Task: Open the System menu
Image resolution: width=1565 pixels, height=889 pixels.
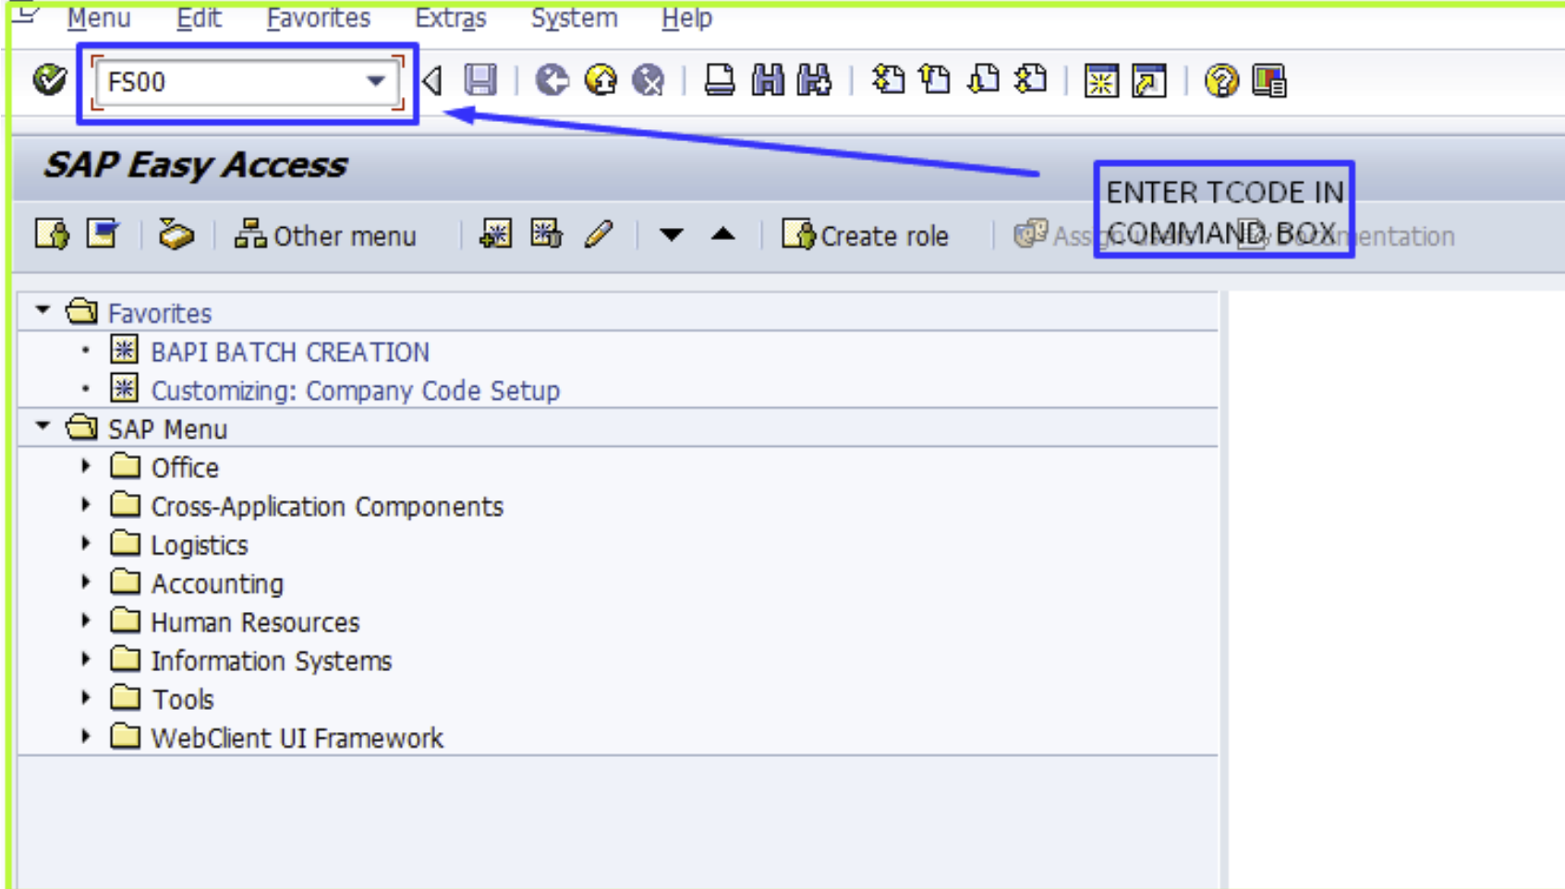Action: 574,18
